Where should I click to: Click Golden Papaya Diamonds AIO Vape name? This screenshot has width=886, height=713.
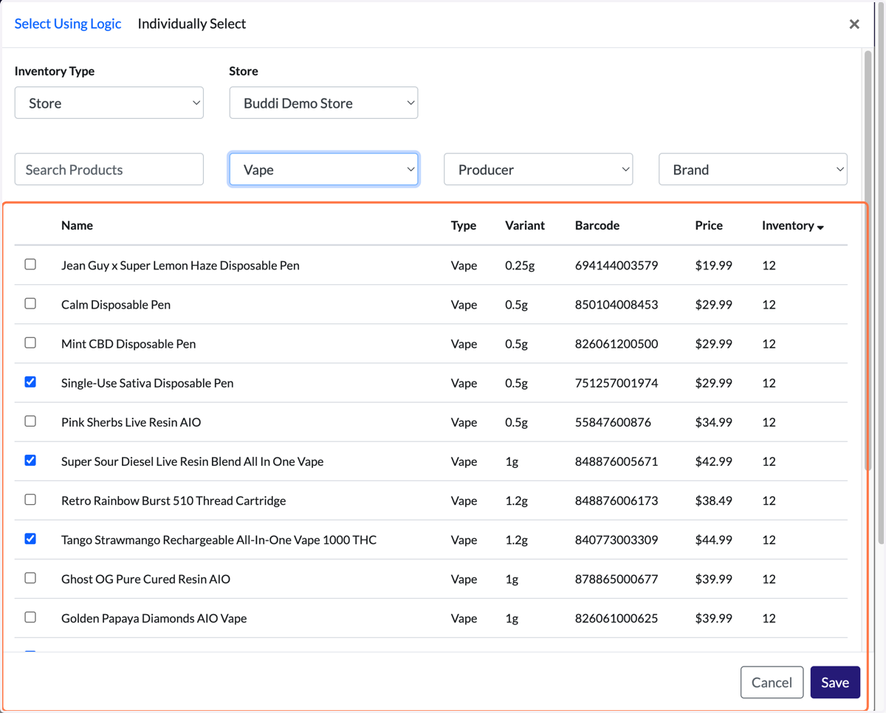pyautogui.click(x=154, y=619)
